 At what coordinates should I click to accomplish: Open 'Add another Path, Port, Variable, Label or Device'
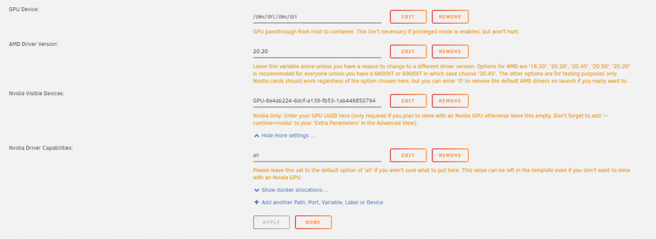click(322, 202)
